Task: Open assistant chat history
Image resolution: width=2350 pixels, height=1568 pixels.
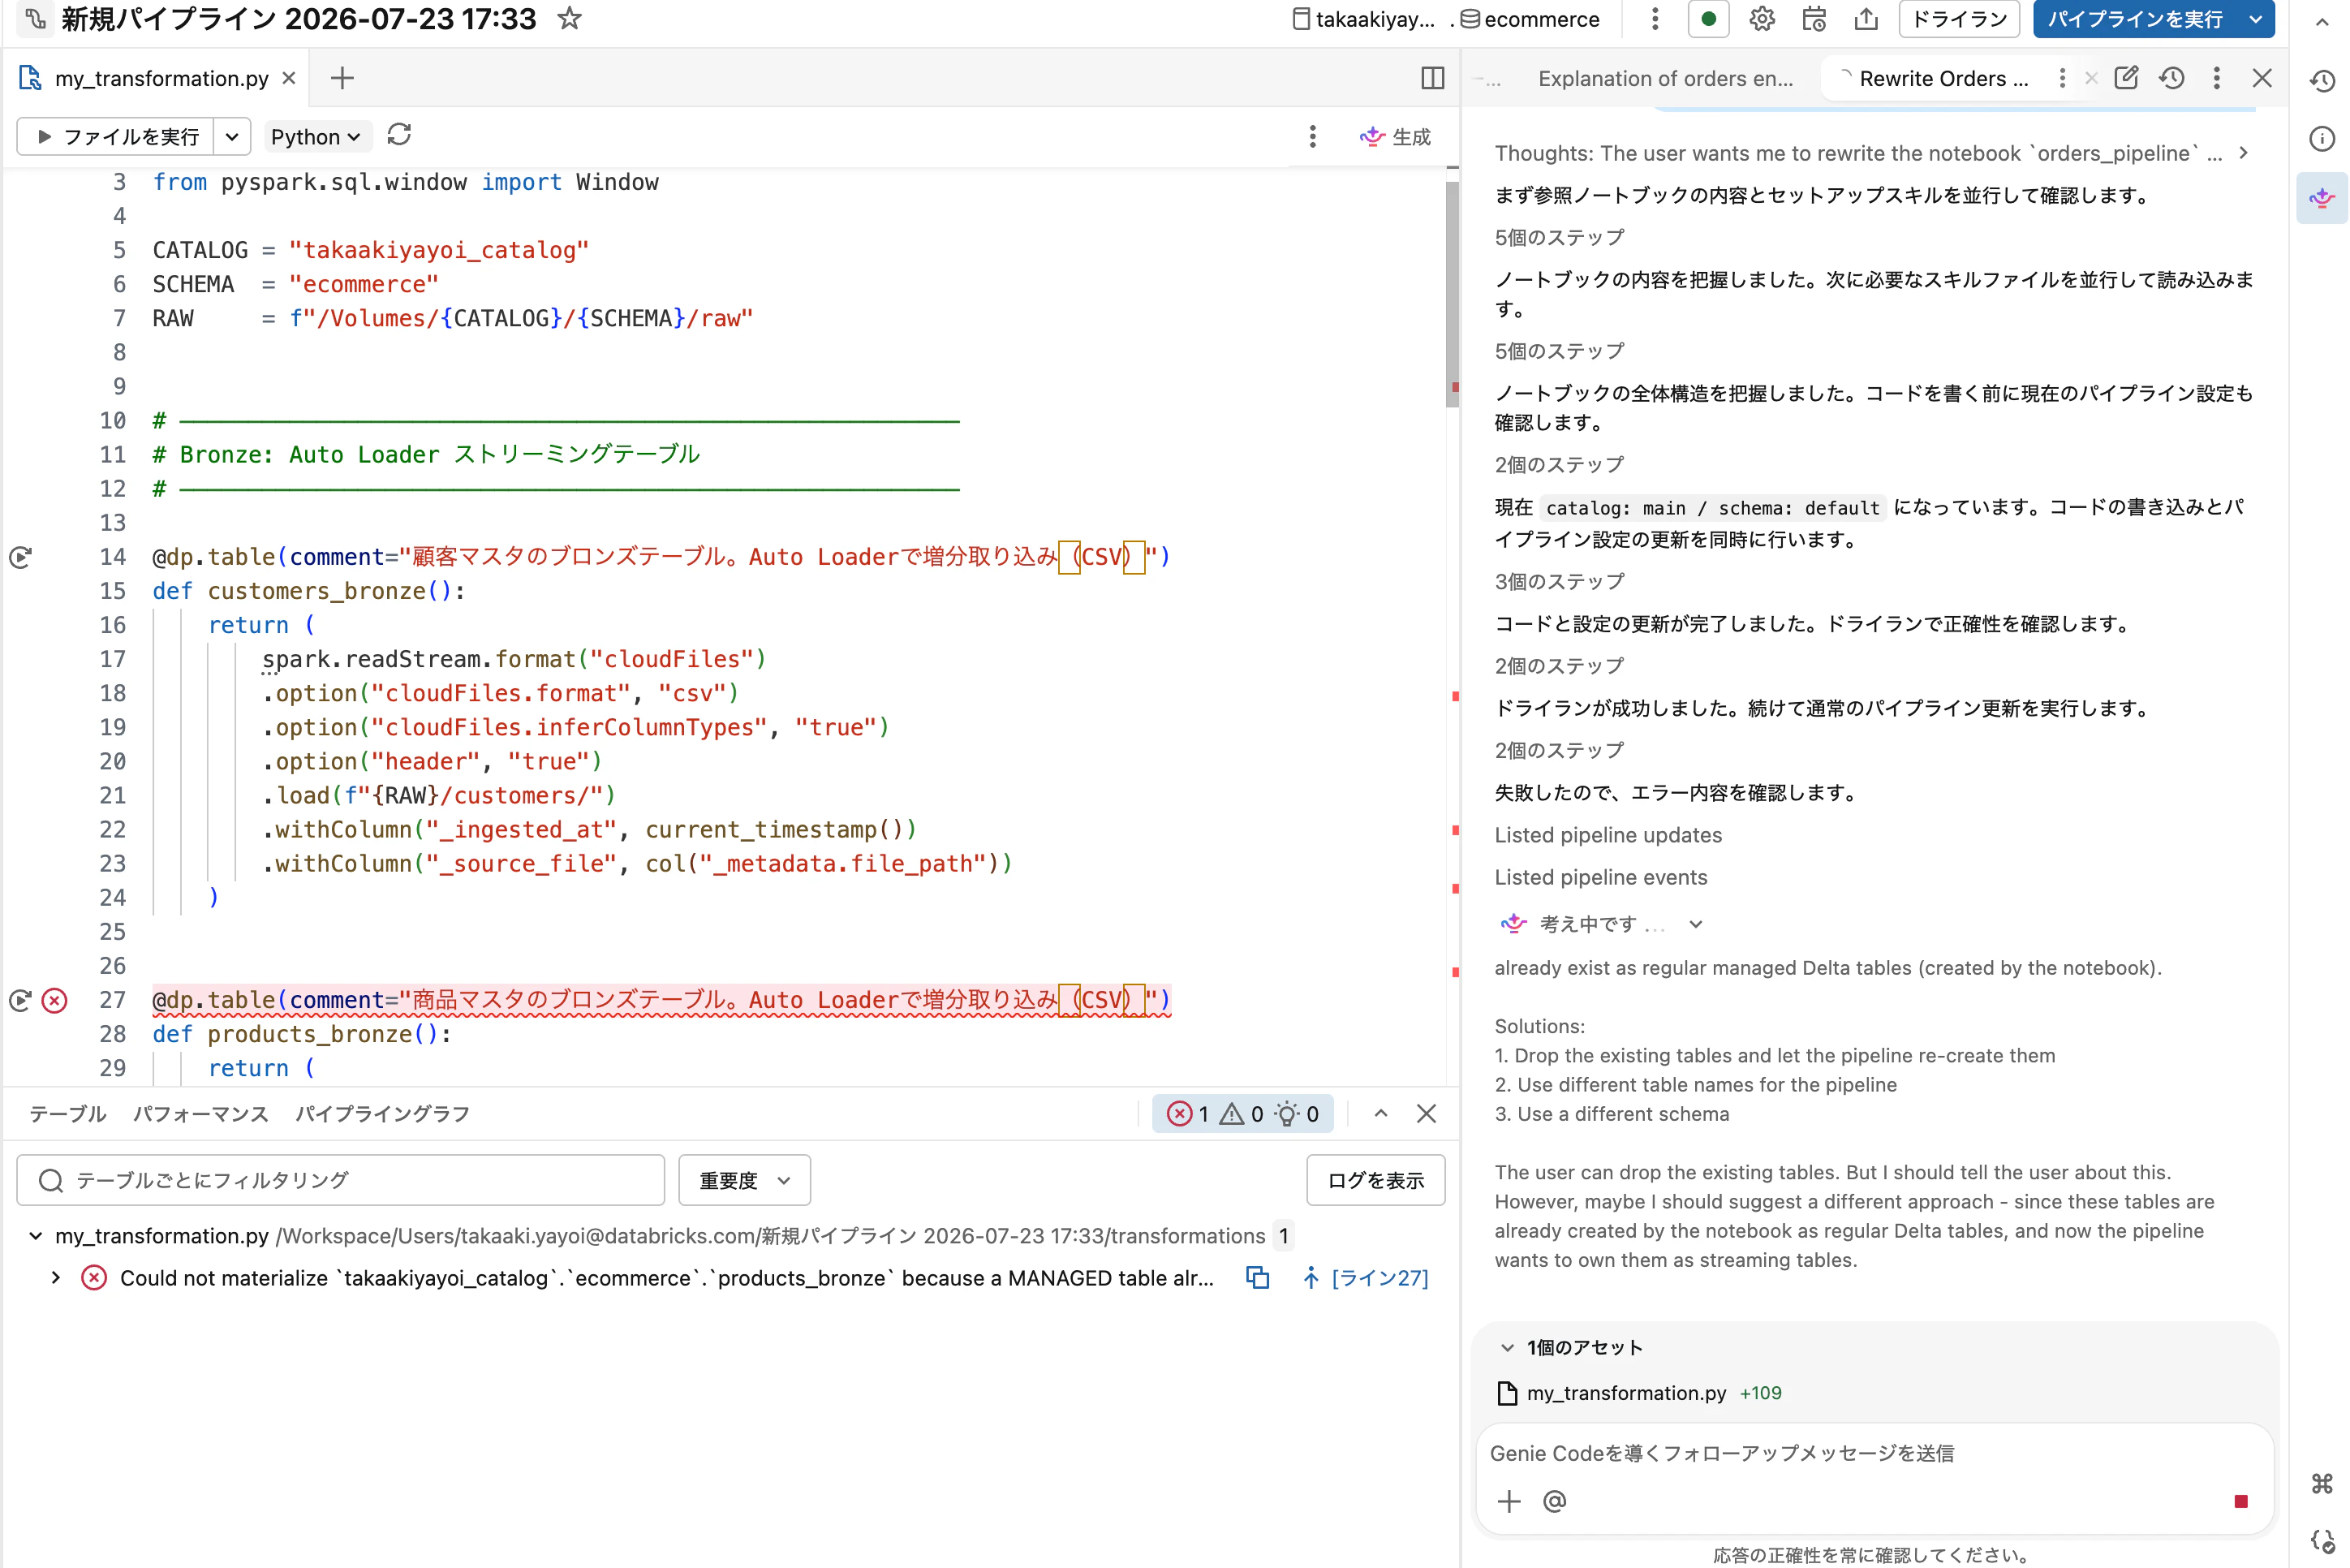Action: point(2171,78)
